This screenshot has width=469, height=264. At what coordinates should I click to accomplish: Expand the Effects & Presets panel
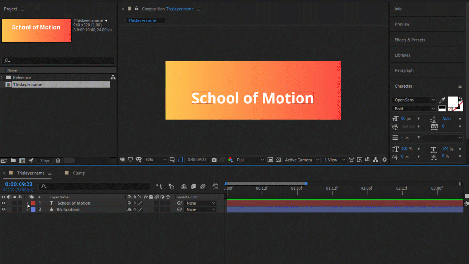click(x=409, y=40)
